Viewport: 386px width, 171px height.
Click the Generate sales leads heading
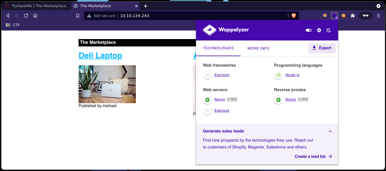[224, 131]
